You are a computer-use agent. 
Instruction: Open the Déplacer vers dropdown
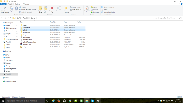point(40,10)
